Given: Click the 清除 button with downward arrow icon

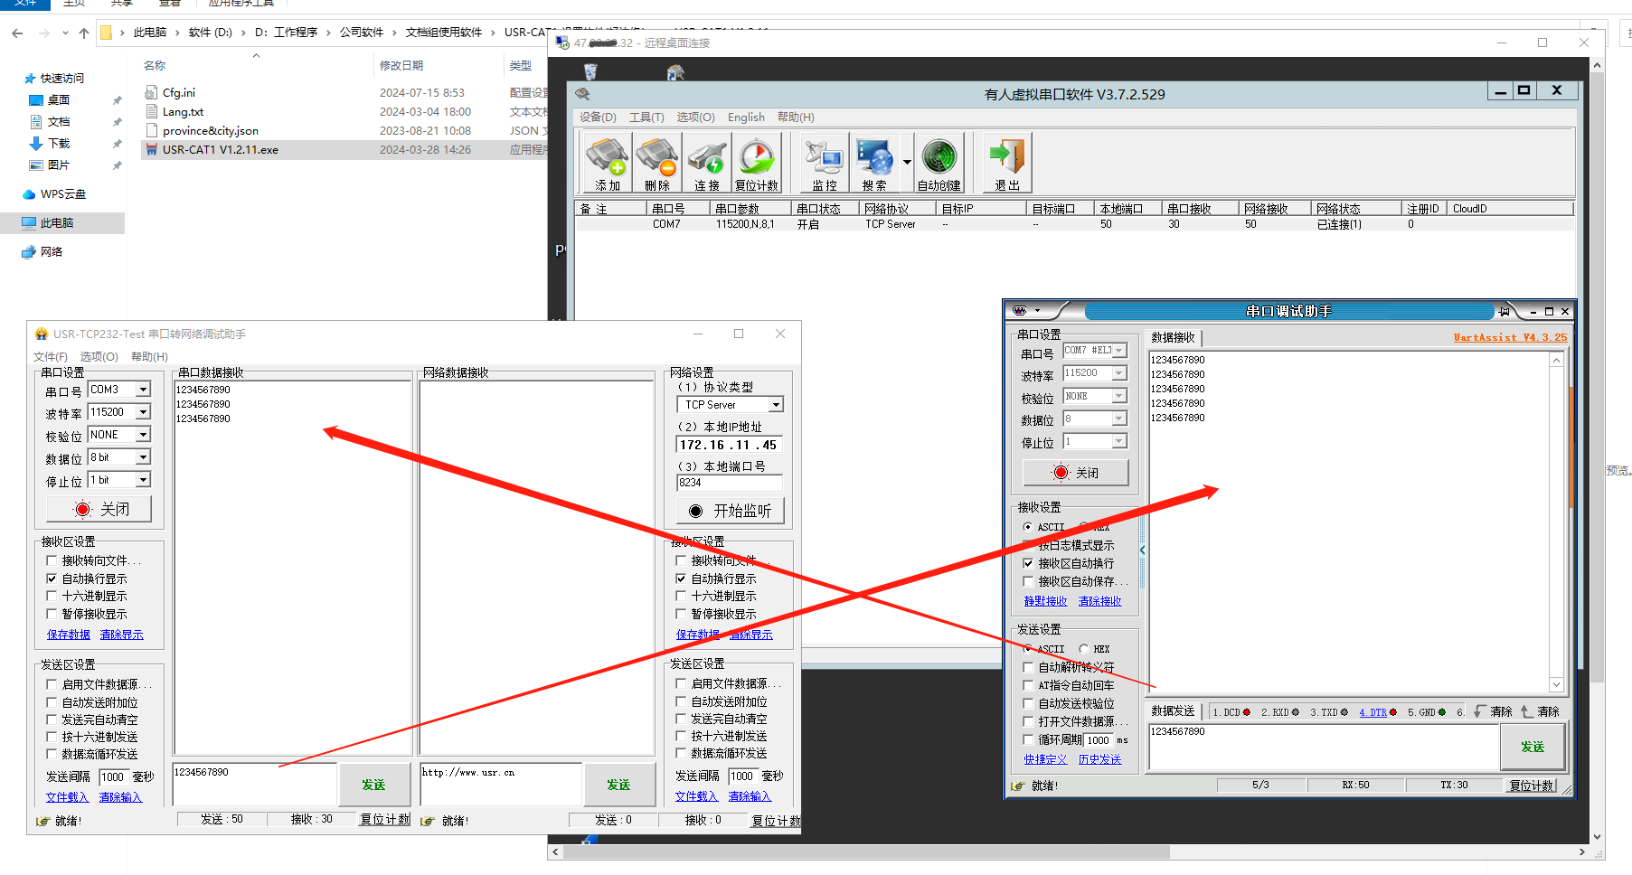Looking at the screenshot, I should 1494,711.
